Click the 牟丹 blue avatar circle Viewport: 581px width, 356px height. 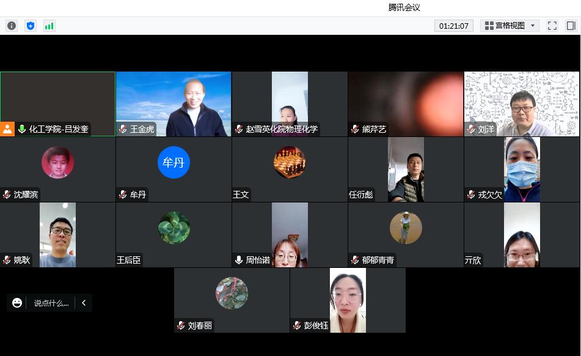[174, 163]
